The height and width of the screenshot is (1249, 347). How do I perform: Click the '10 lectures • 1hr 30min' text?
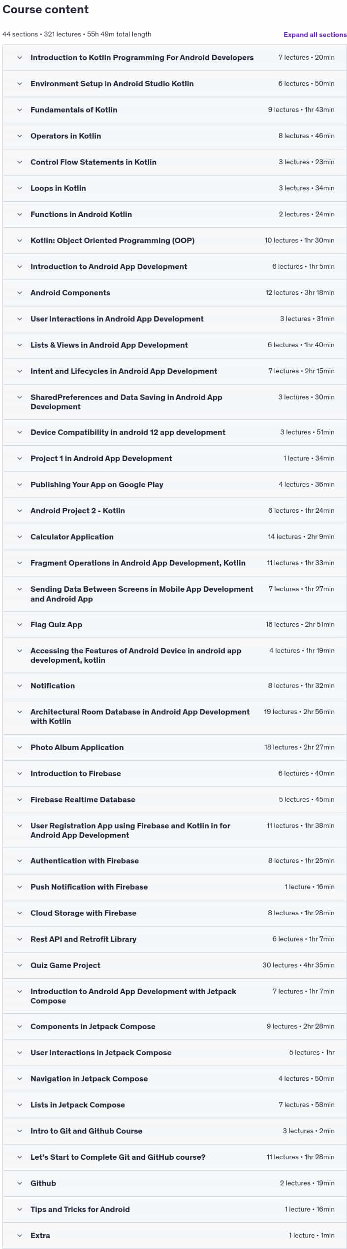point(299,241)
